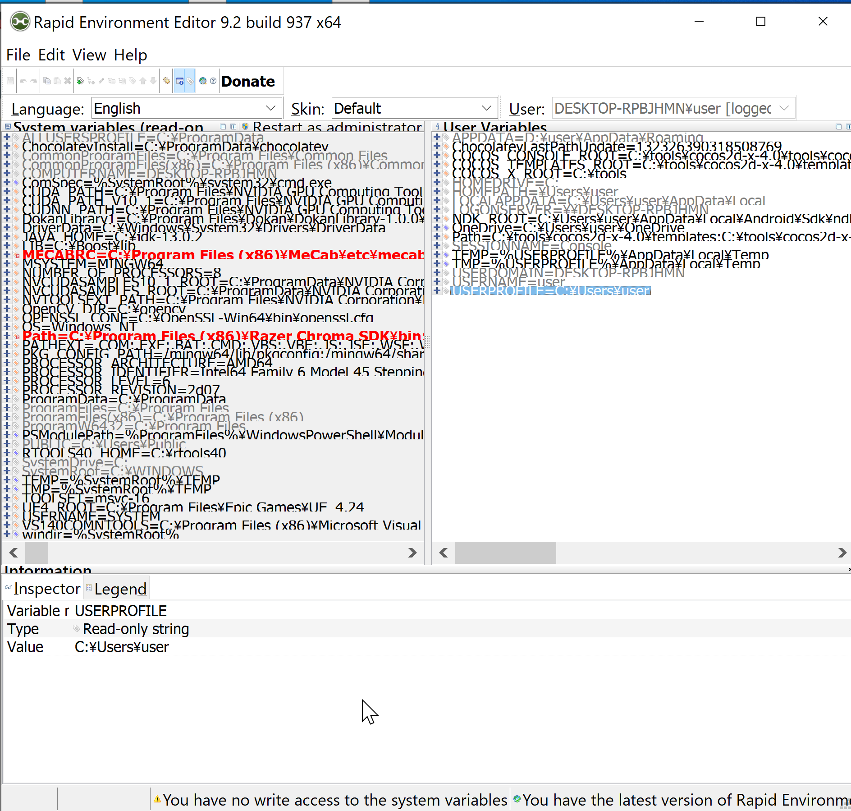The image size is (851, 811).
Task: Switch to the Legend tab
Action: point(117,589)
